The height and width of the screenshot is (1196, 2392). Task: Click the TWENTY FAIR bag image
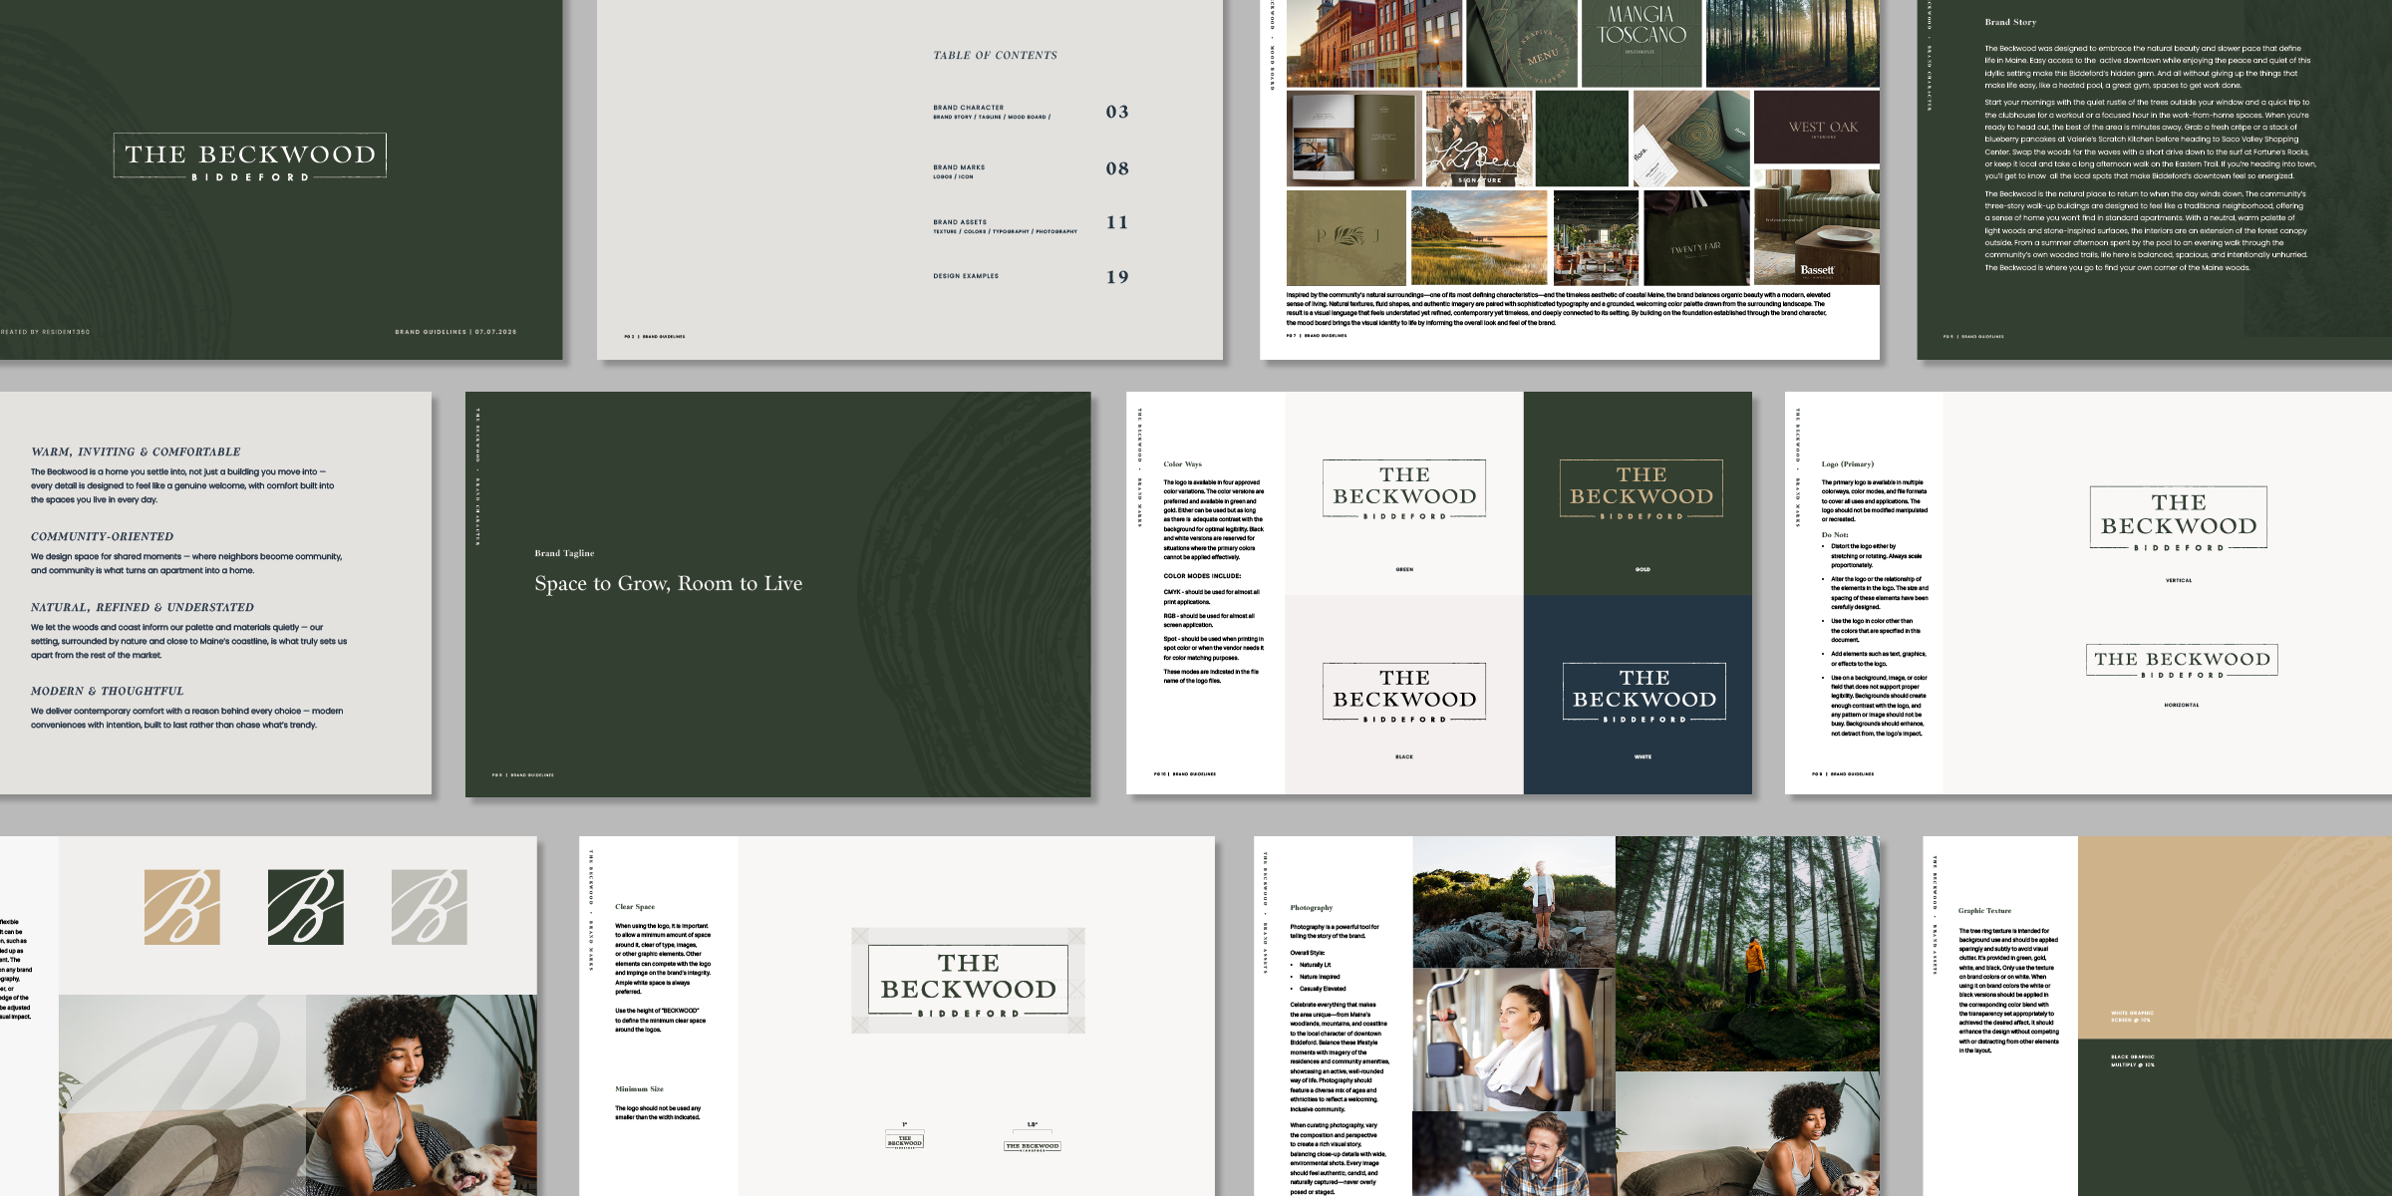point(1696,238)
